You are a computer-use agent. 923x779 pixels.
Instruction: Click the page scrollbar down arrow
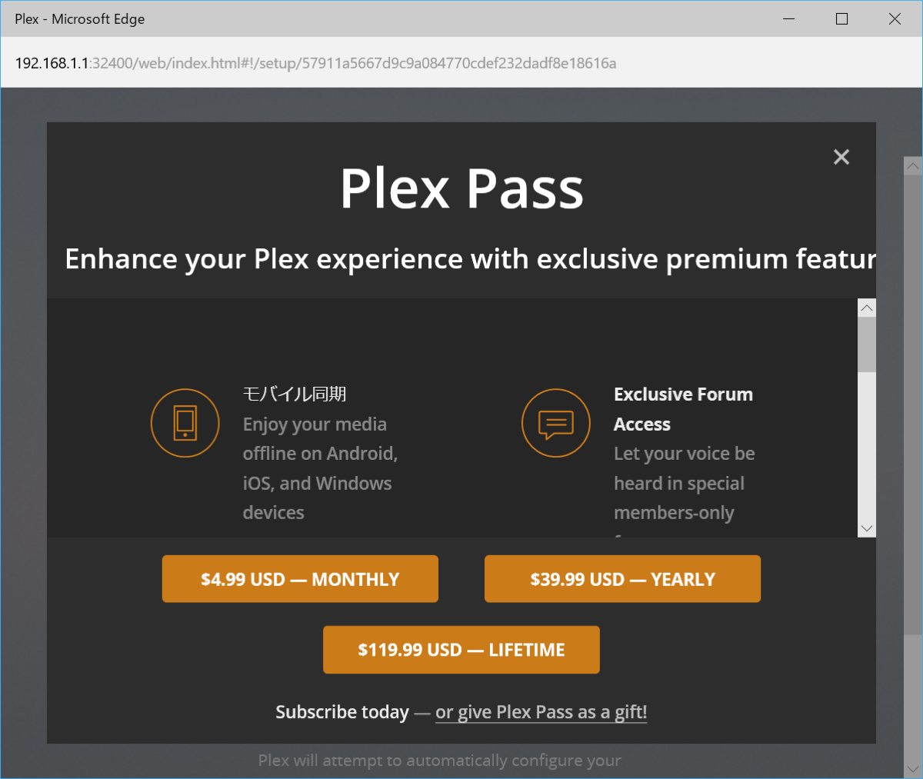pyautogui.click(x=913, y=768)
